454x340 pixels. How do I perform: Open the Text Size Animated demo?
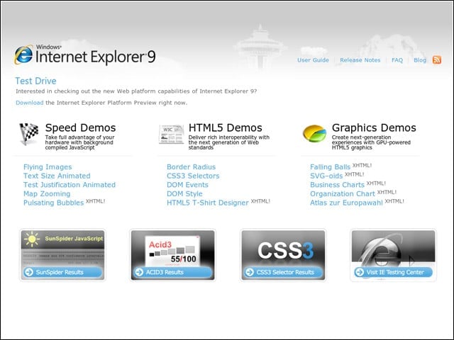(x=57, y=176)
